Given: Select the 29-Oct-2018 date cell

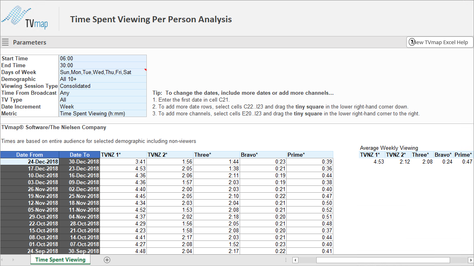Looking at the screenshot, I should pos(30,217).
